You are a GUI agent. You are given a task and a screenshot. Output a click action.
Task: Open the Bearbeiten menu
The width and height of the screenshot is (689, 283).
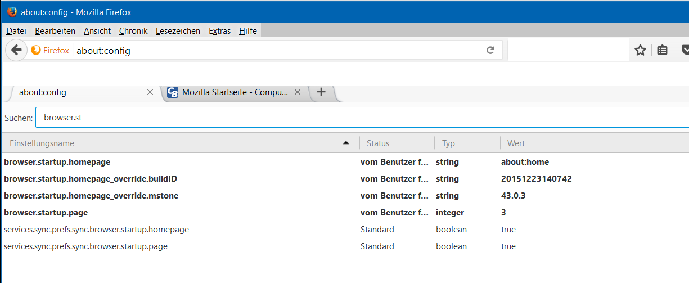coord(55,31)
